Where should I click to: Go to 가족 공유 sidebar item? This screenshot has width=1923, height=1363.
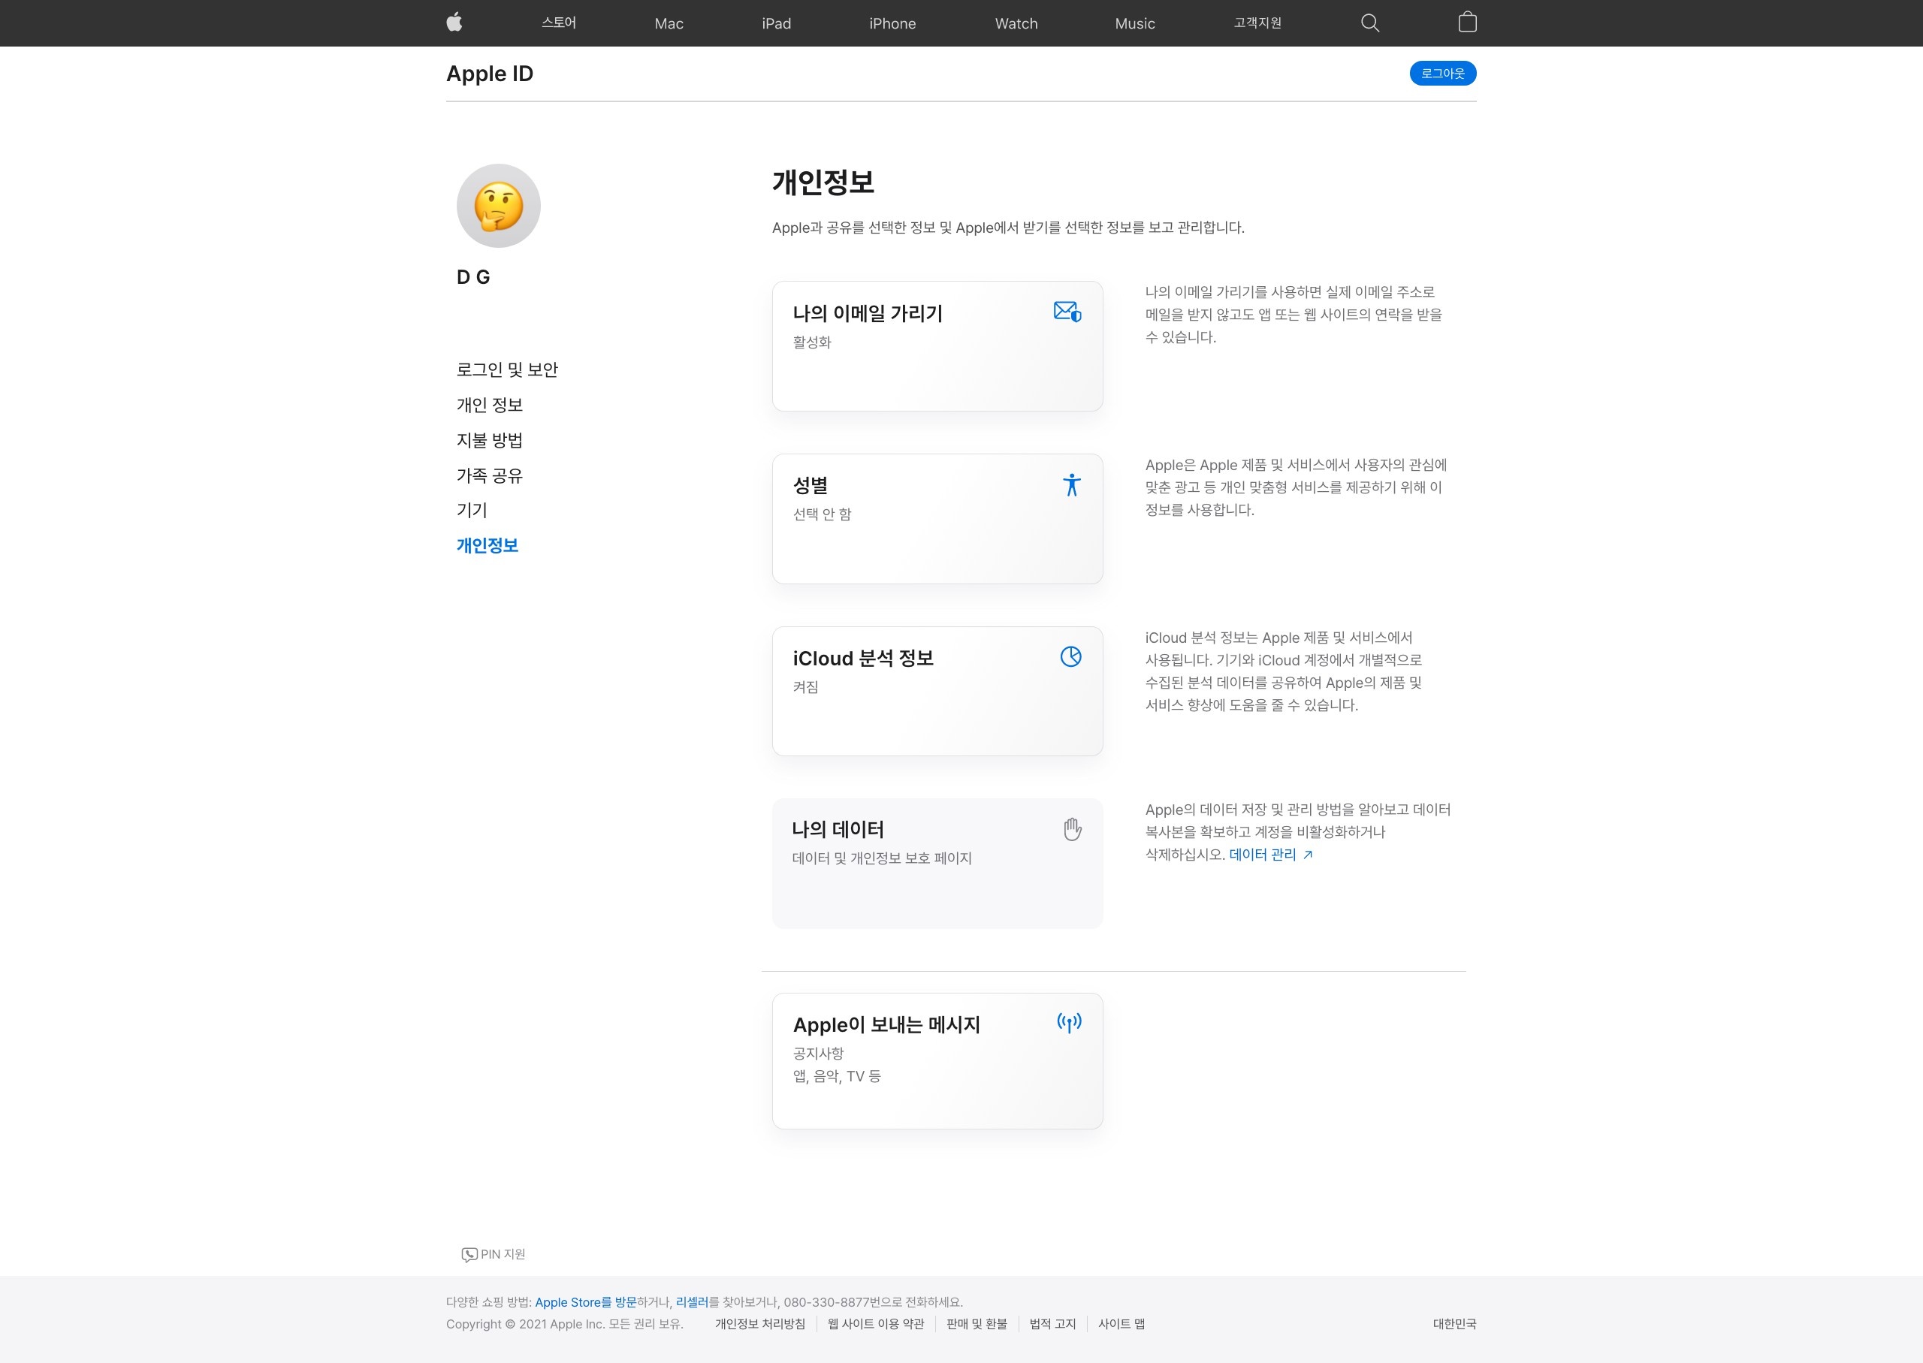[x=489, y=475]
